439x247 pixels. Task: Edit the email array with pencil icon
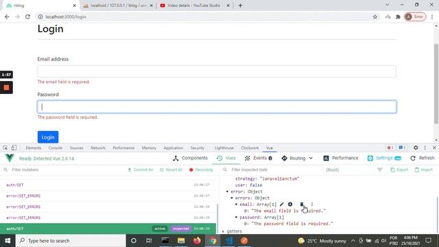click(x=282, y=204)
